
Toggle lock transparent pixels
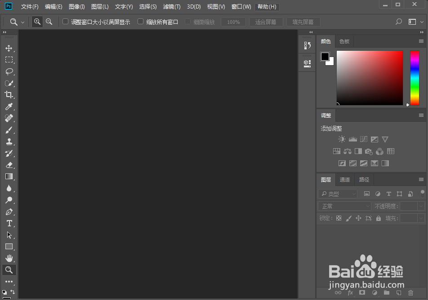pyautogui.click(x=339, y=218)
